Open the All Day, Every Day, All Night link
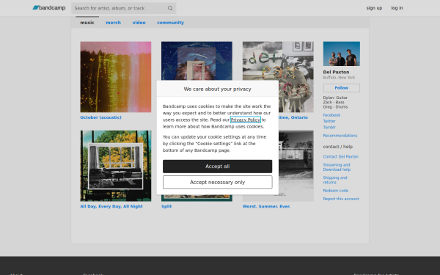 tap(111, 206)
